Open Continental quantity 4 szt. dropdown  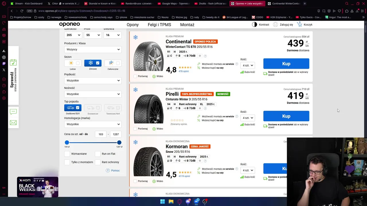(x=248, y=66)
